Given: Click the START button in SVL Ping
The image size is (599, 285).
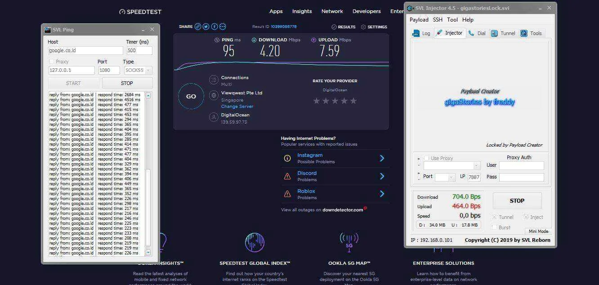Looking at the screenshot, I should [73, 83].
